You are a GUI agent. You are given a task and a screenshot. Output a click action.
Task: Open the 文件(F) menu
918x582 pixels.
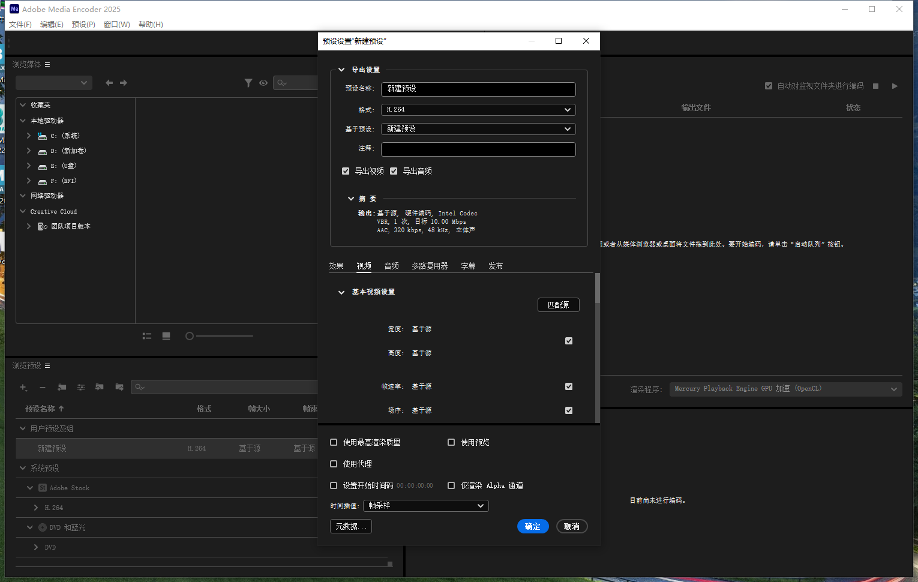(20, 25)
